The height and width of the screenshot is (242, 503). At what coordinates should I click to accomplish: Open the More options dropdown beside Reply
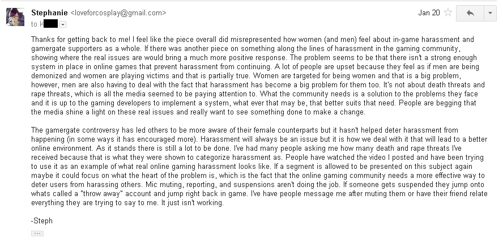coord(490,13)
